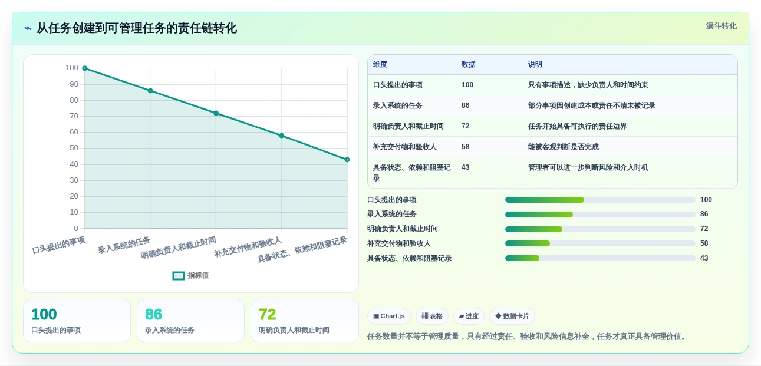Click the progress bar for 具备状态、依赖和阻塞记录
The height and width of the screenshot is (366, 761).
click(600, 258)
